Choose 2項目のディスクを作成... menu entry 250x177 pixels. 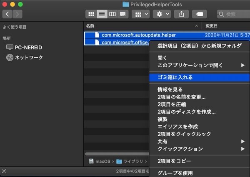pyautogui.click(x=200, y=112)
